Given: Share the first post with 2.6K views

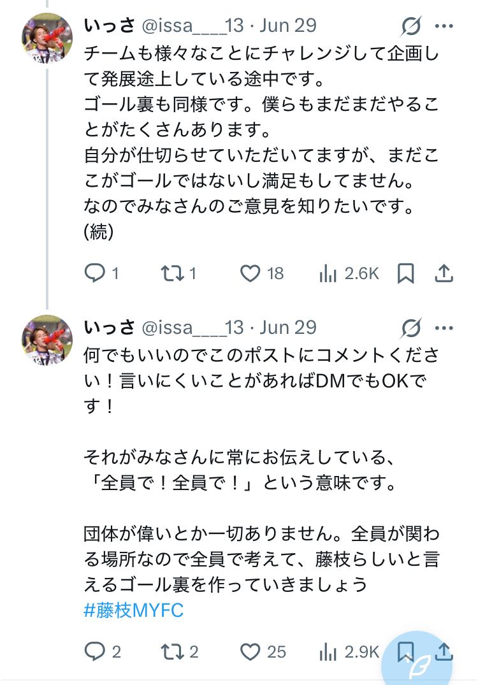Looking at the screenshot, I should tap(444, 273).
